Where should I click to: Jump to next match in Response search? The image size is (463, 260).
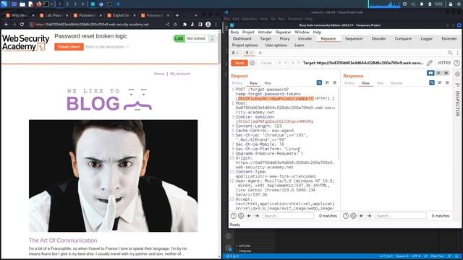pos(370,216)
